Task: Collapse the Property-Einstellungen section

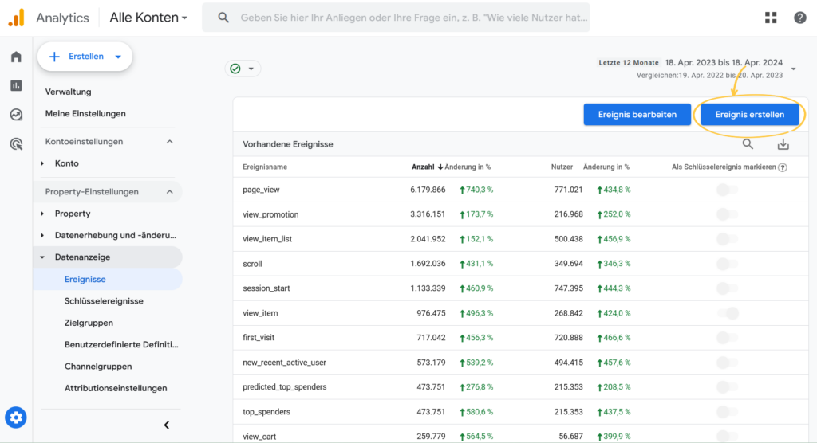Action: 169,192
